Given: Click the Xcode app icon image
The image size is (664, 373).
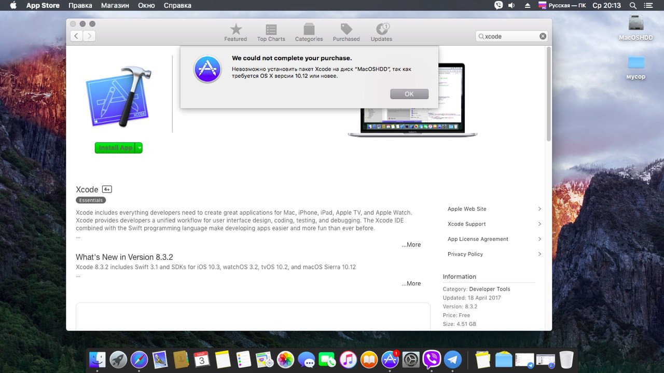Looking at the screenshot, I should (x=119, y=97).
